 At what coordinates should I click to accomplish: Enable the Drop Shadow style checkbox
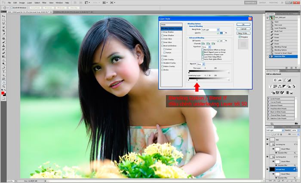coord(162,32)
